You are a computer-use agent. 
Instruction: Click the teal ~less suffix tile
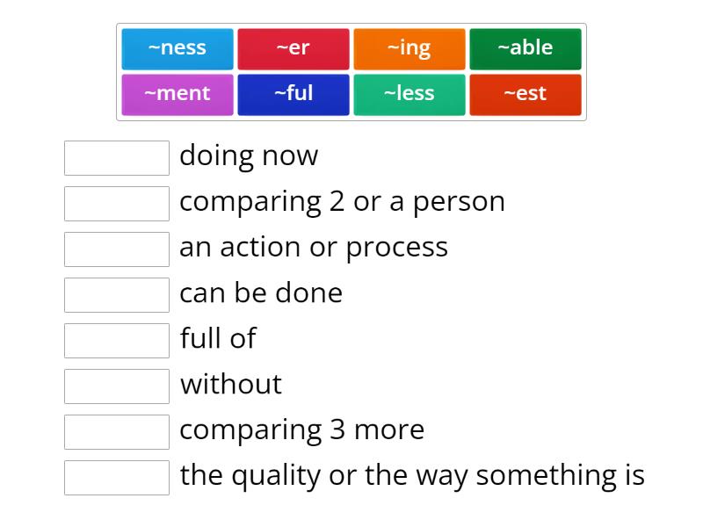click(x=409, y=95)
